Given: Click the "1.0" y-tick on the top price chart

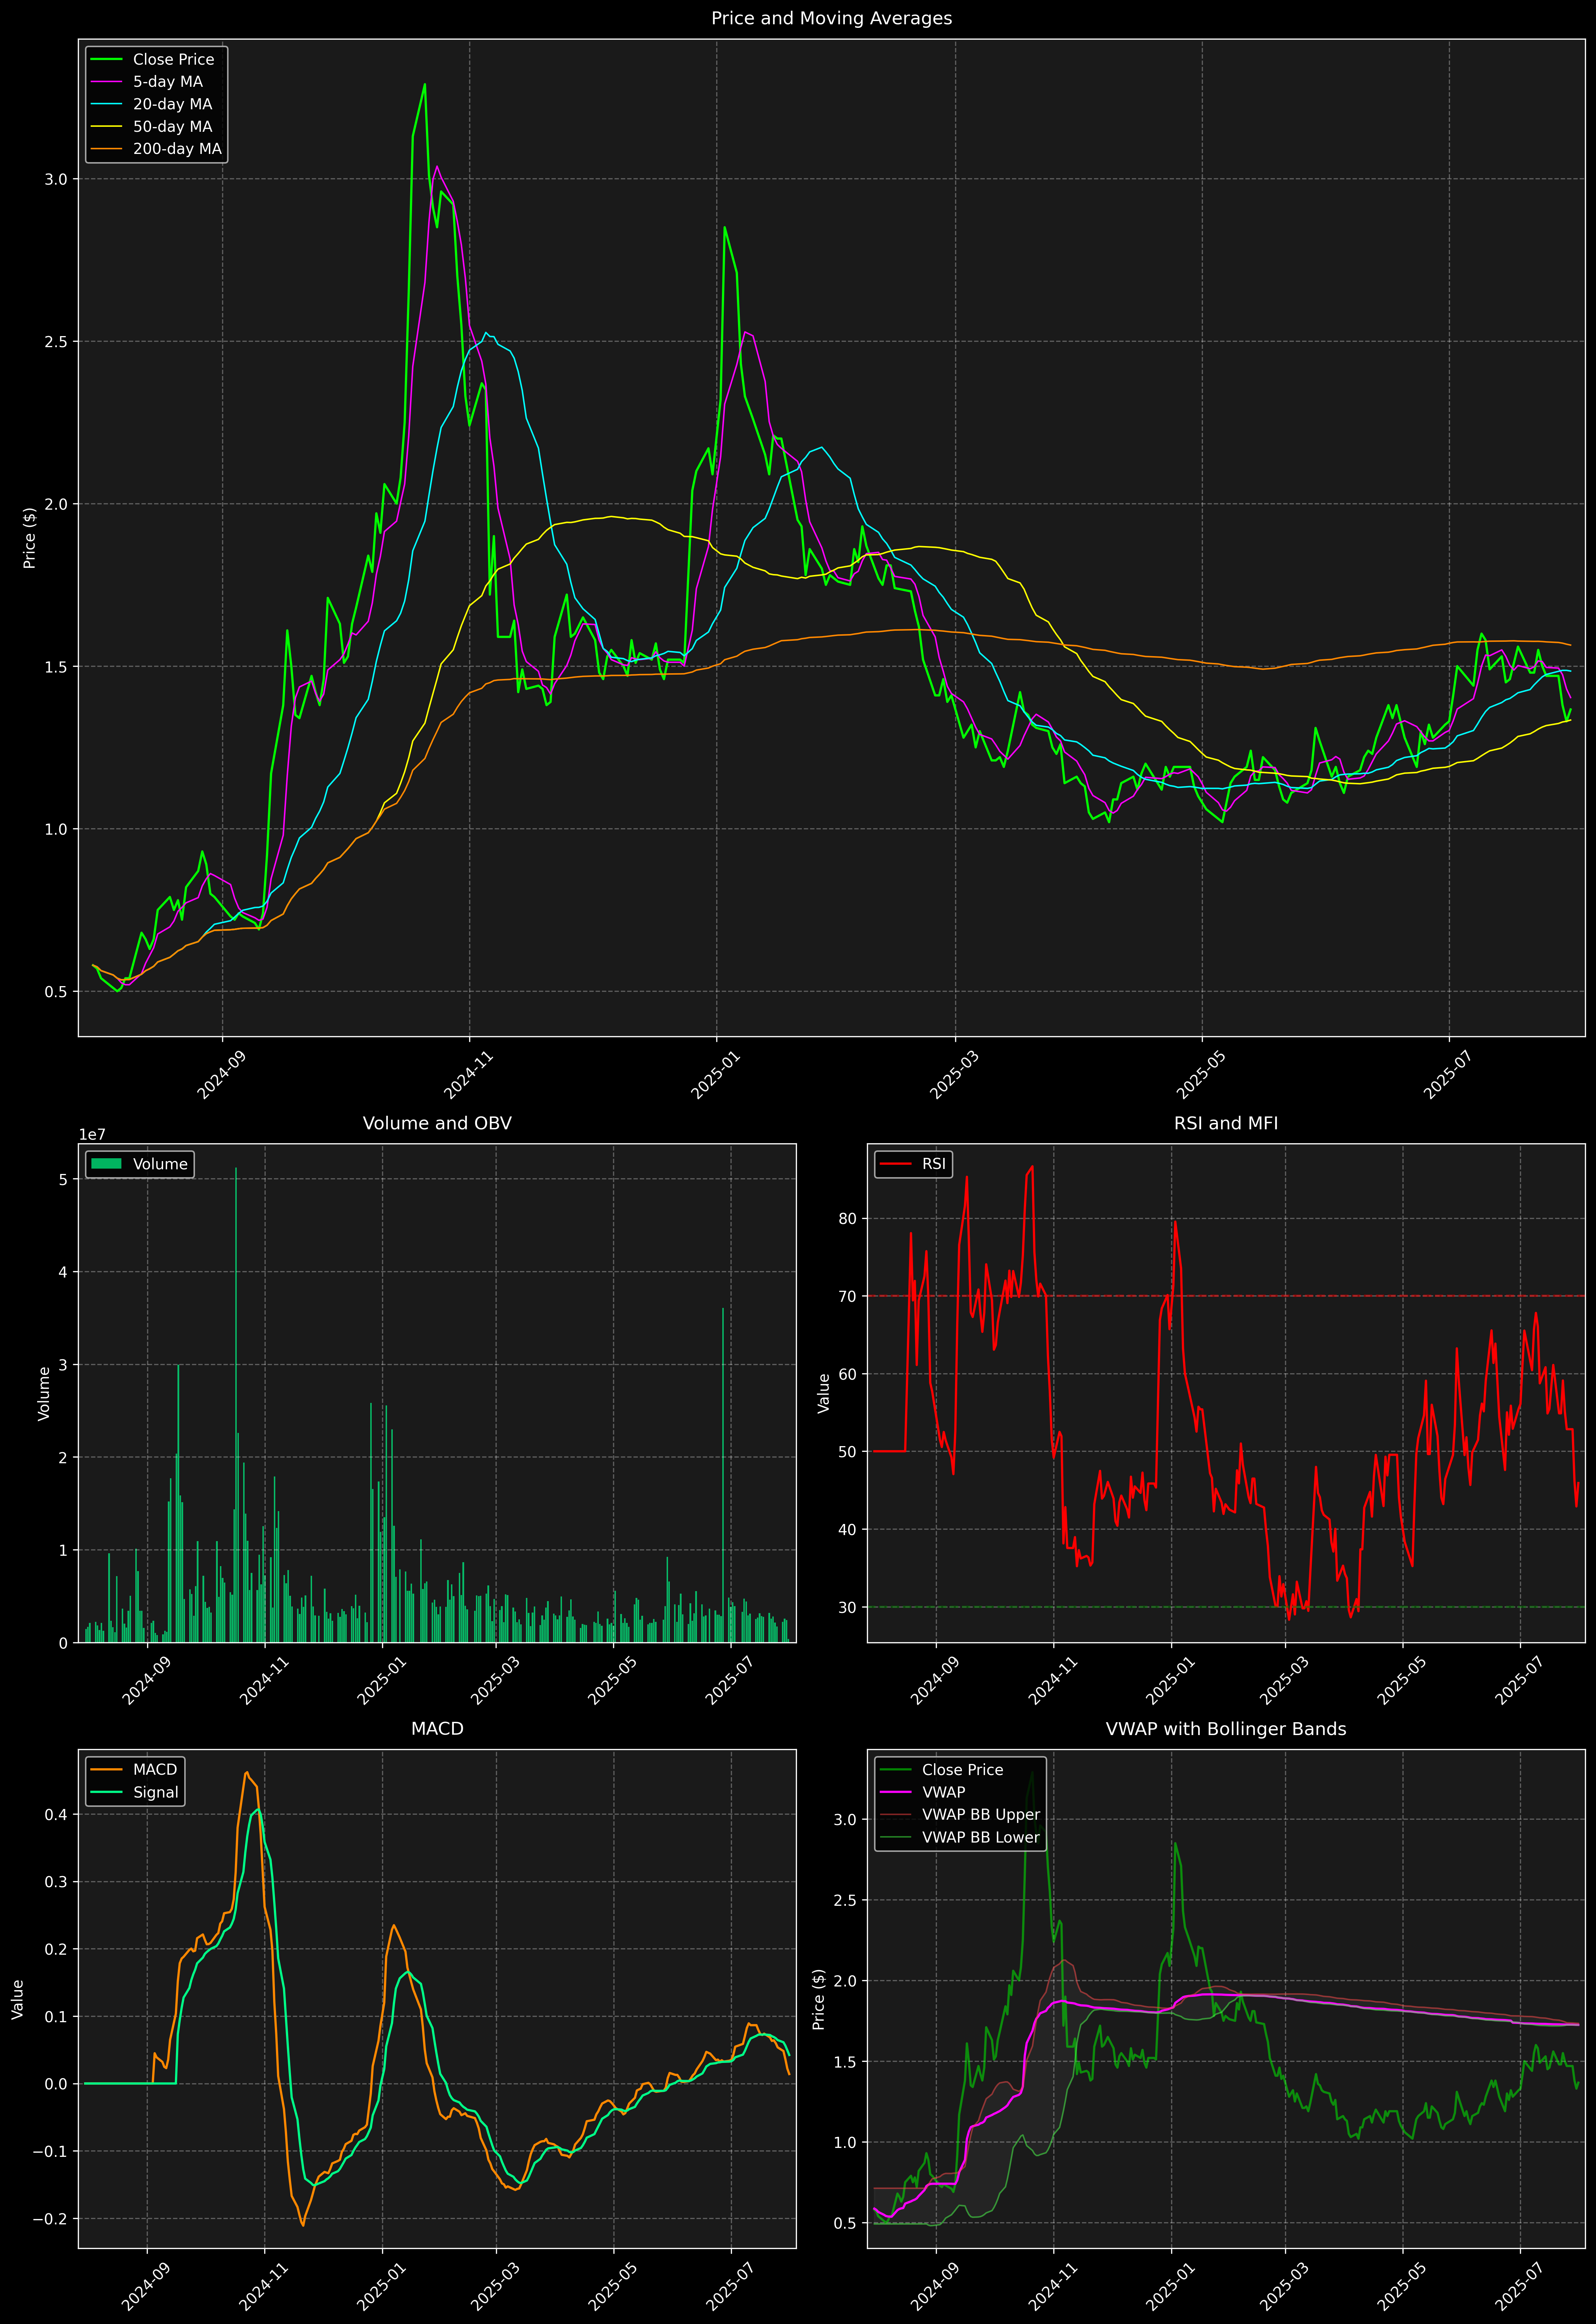Looking at the screenshot, I should pyautogui.click(x=56, y=829).
